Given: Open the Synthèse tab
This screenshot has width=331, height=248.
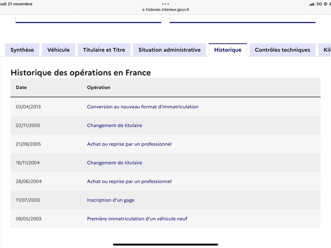Looking at the screenshot, I should tap(22, 50).
